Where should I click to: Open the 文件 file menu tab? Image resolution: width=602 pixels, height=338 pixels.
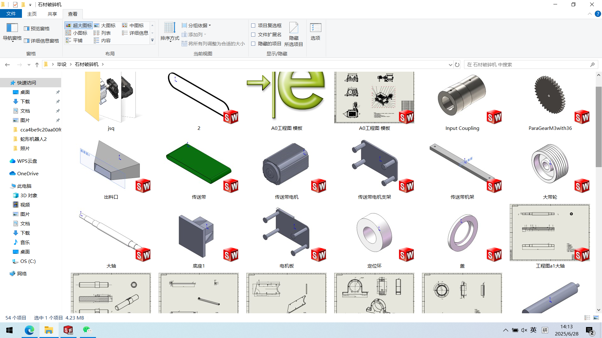pos(11,14)
